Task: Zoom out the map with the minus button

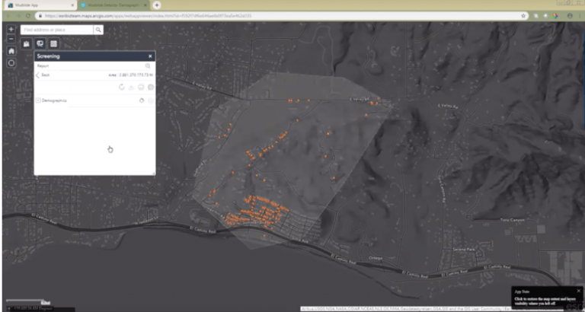Action: point(11,39)
